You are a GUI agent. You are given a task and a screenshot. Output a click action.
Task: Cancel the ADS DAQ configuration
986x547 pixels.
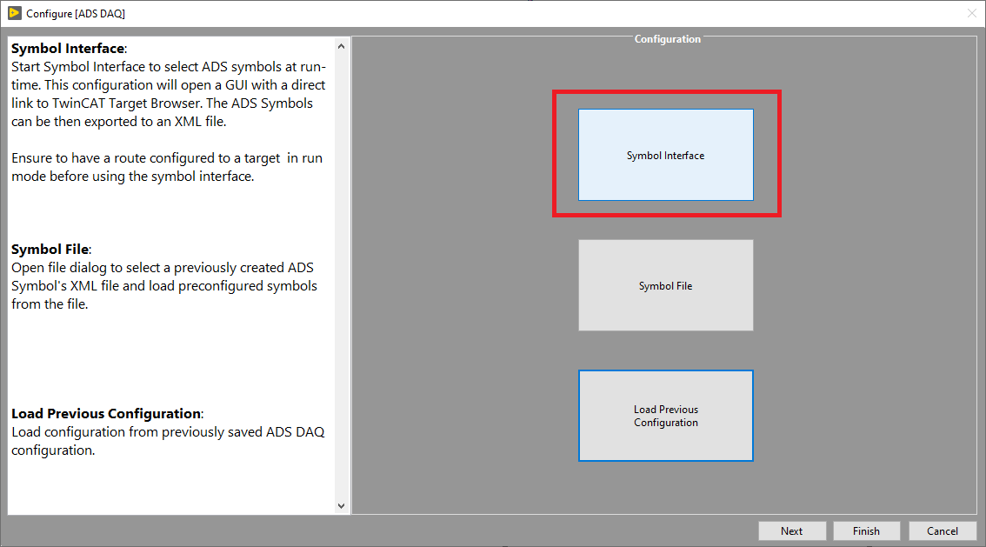click(942, 530)
